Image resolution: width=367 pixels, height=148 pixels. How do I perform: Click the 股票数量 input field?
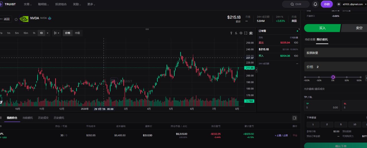pos(335,53)
